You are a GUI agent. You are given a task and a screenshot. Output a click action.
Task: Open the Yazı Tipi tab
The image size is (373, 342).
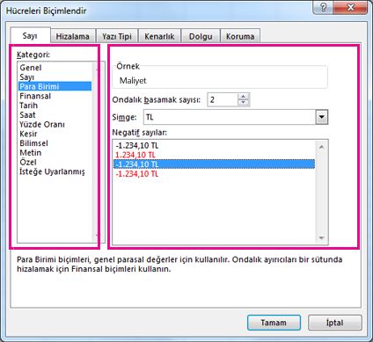[x=117, y=37]
